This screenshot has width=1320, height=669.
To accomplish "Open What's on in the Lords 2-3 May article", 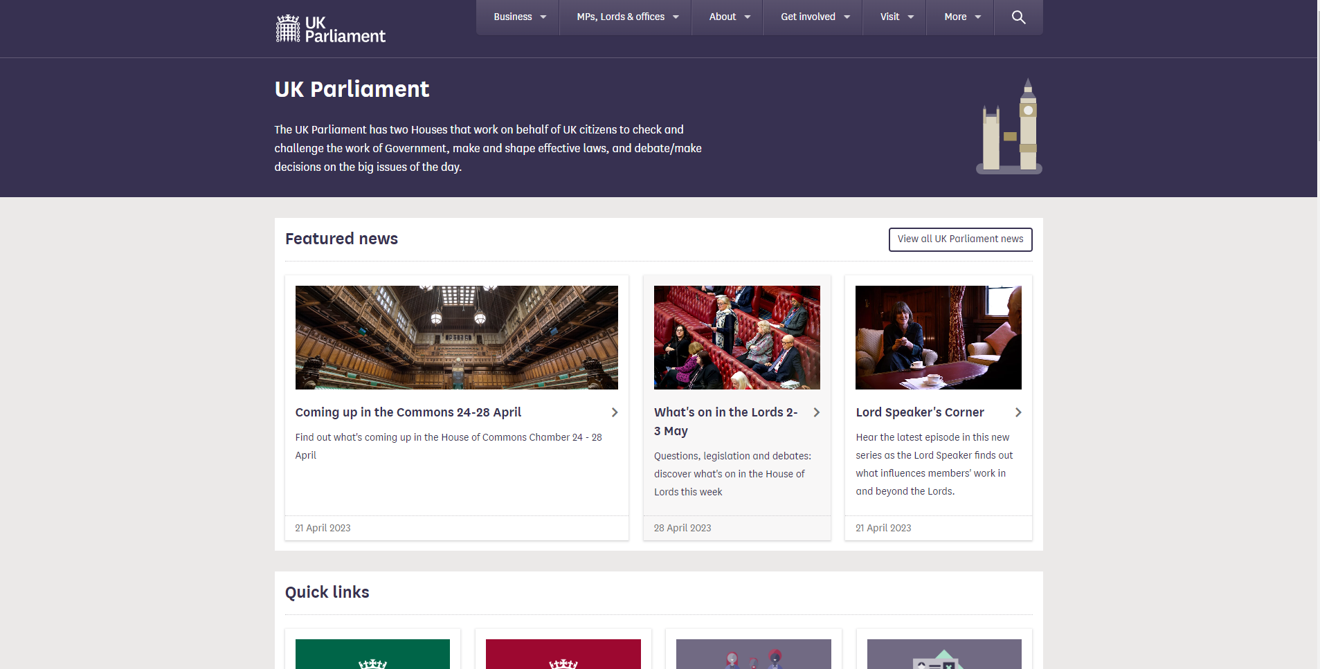I will 726,421.
